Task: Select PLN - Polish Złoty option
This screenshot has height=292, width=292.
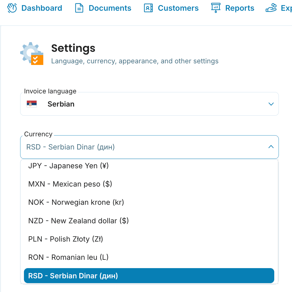Action: (x=66, y=239)
